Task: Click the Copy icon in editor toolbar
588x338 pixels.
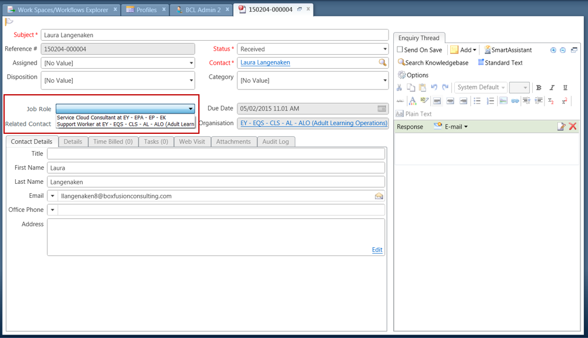Action: pos(411,87)
